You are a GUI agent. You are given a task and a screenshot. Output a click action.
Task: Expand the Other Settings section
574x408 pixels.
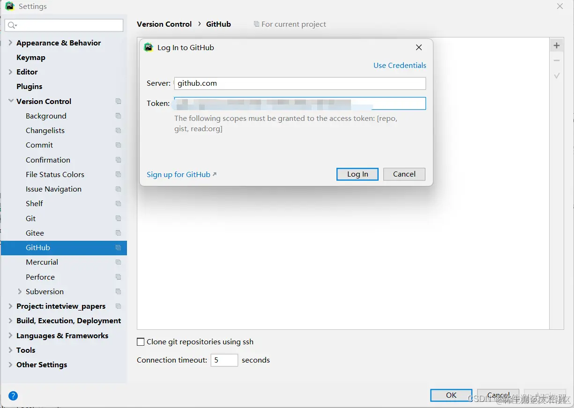(10, 364)
